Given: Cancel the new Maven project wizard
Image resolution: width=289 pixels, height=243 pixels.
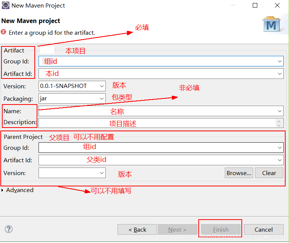Looking at the screenshot, I should pos(264,229).
